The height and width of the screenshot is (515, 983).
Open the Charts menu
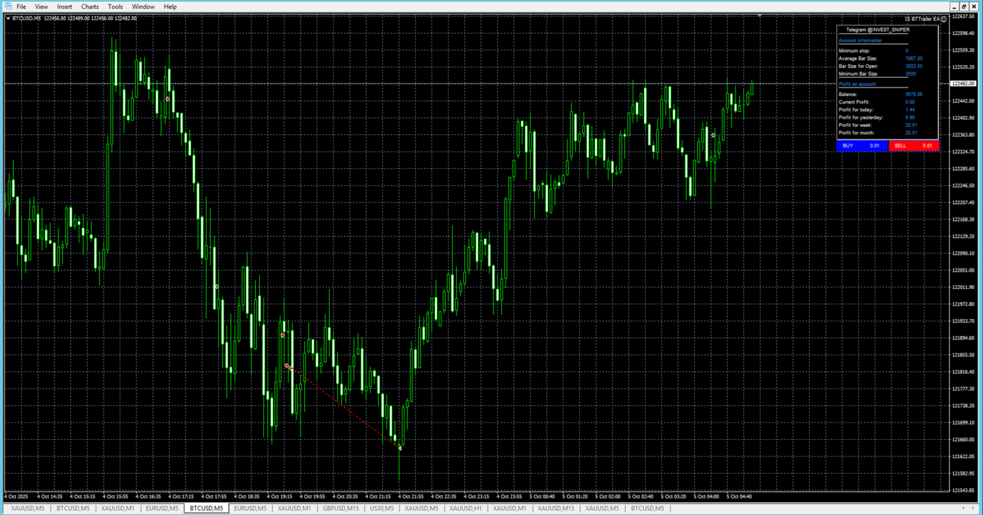[90, 7]
